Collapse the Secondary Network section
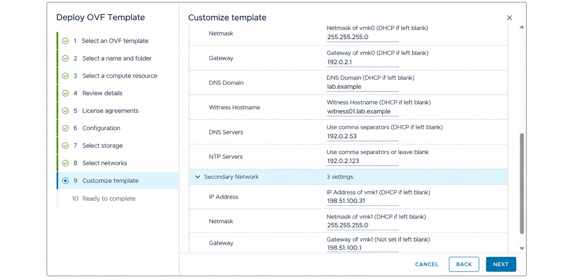Viewport: 573px width, 279px height. 198,177
